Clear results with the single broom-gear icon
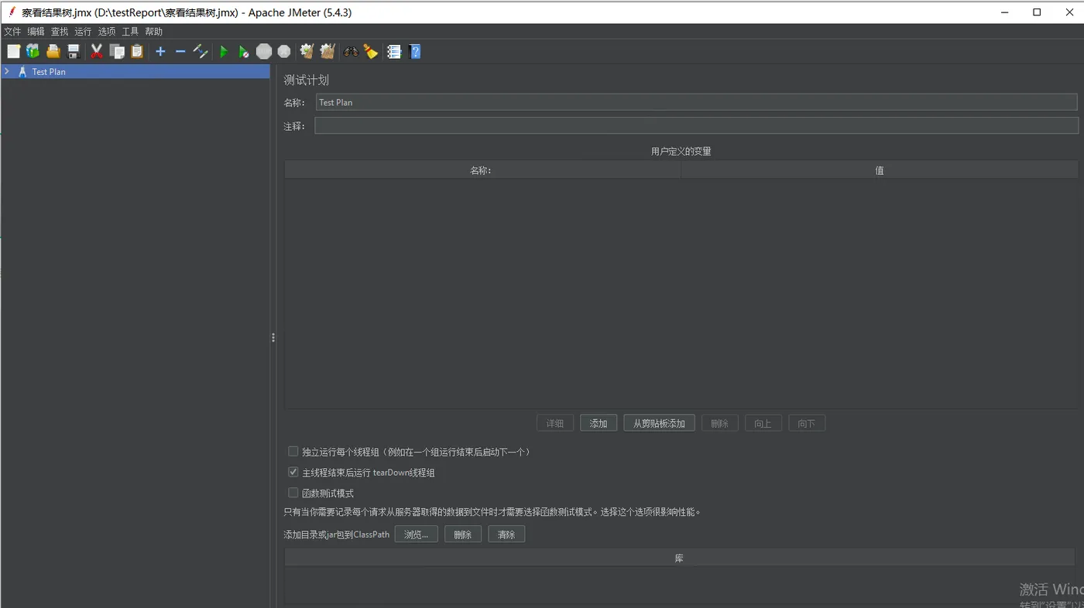This screenshot has width=1084, height=608. coord(307,52)
